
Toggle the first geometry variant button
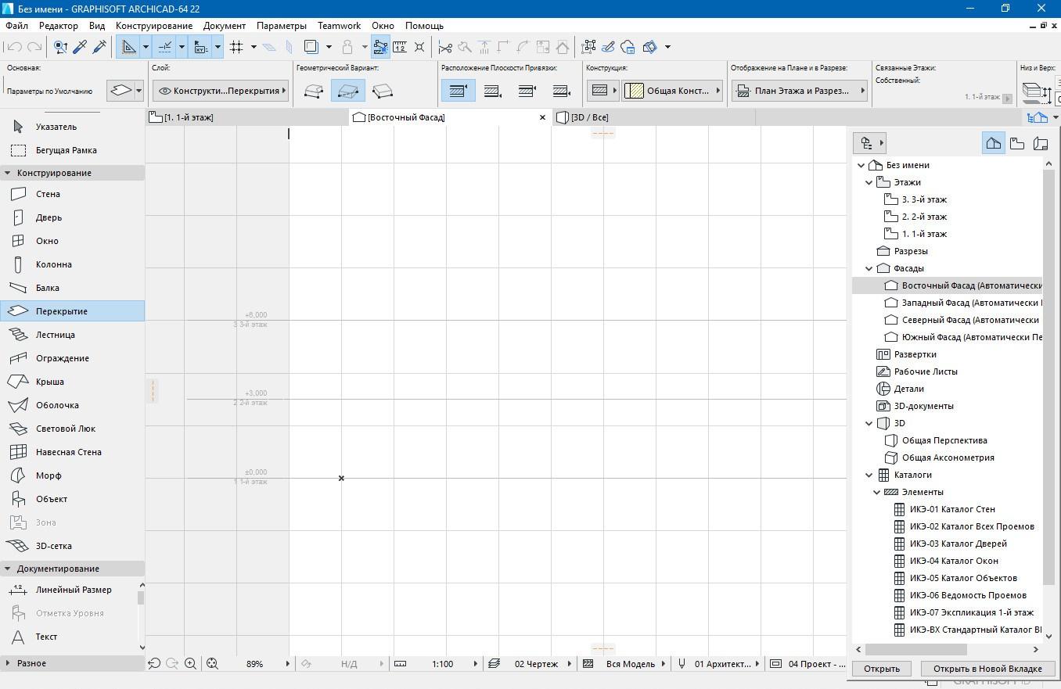pyautogui.click(x=314, y=91)
